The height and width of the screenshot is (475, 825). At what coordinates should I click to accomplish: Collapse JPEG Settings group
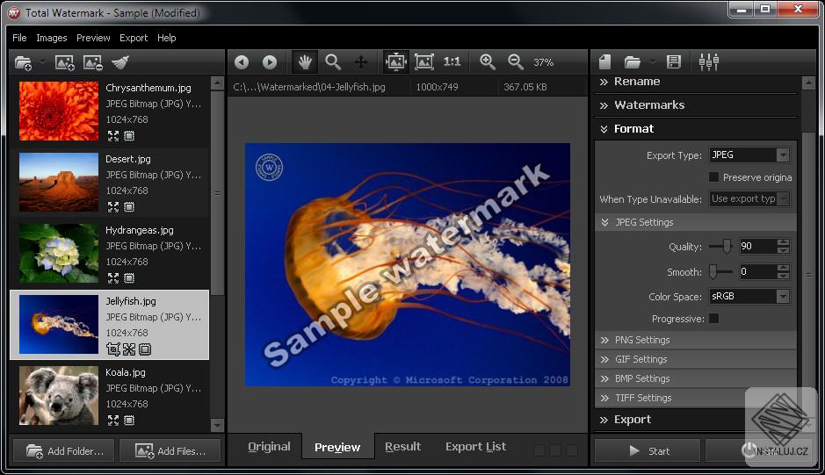tap(696, 222)
